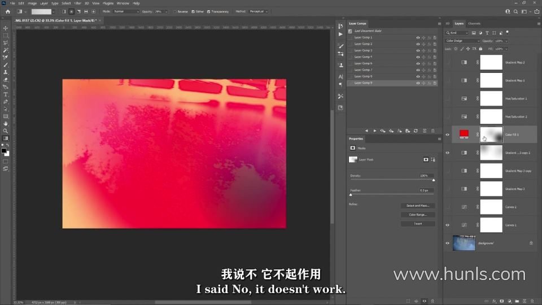Viewport: 542px width, 305px height.
Task: Click the Lock all padlock icon
Action: point(480,49)
